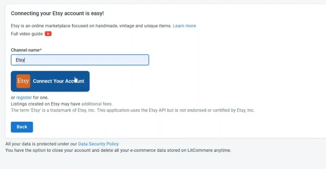The width and height of the screenshot is (326, 169).
Task: Click the Etsy marketplace description sentence
Action: [x=91, y=26]
